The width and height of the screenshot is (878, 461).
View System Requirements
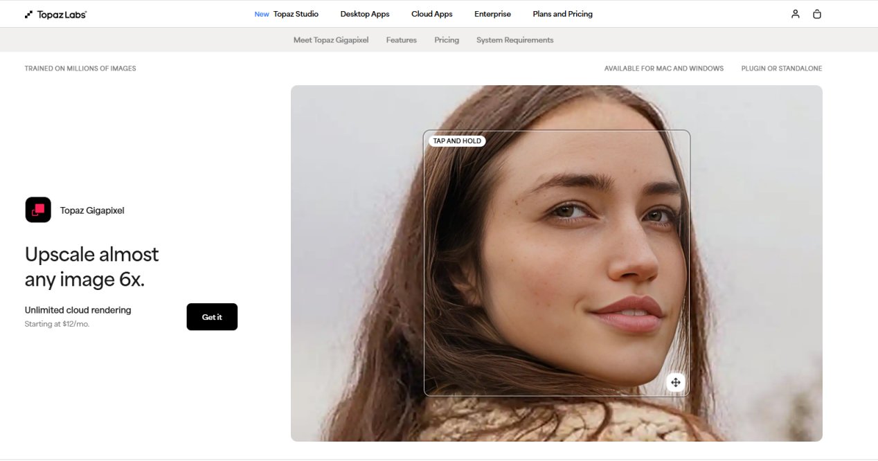(x=514, y=39)
